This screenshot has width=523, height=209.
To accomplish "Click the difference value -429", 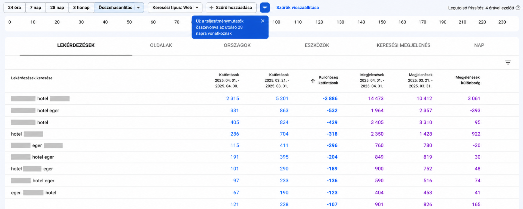I will coord(332,122).
